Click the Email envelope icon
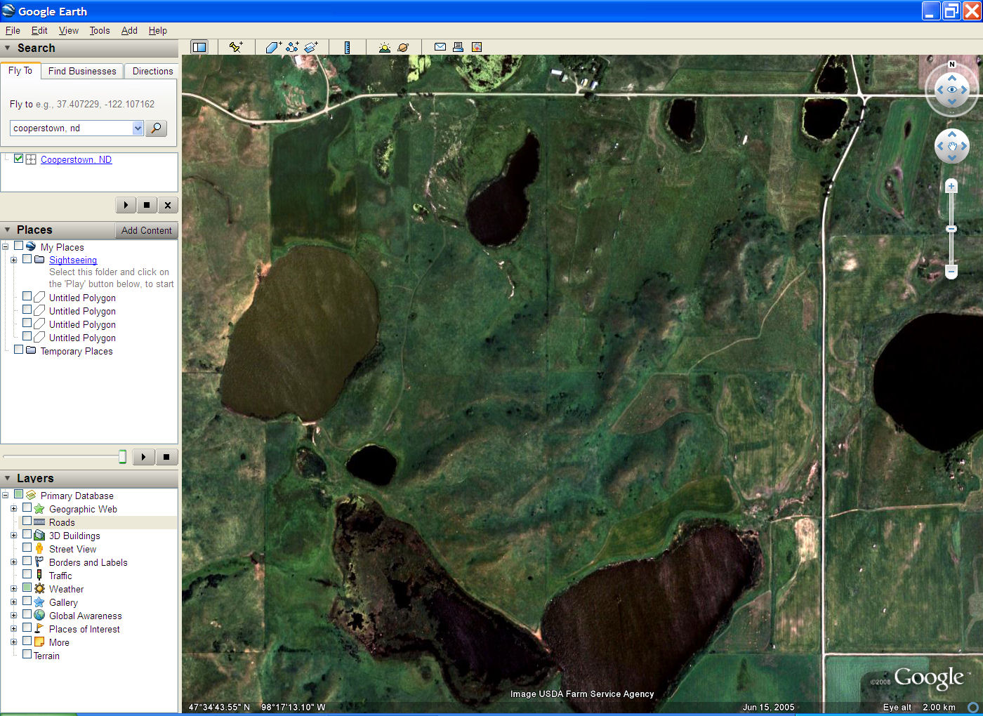This screenshot has height=716, width=983. pyautogui.click(x=440, y=47)
